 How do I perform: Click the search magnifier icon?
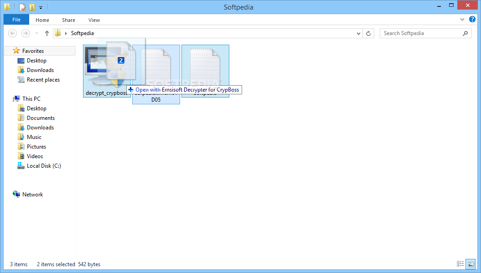click(x=465, y=33)
